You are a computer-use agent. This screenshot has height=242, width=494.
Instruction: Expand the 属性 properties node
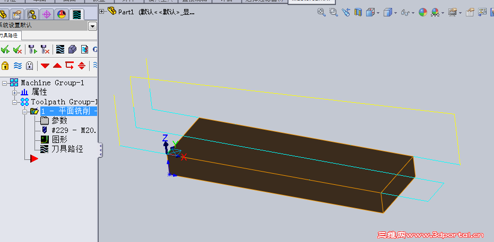coord(14,93)
